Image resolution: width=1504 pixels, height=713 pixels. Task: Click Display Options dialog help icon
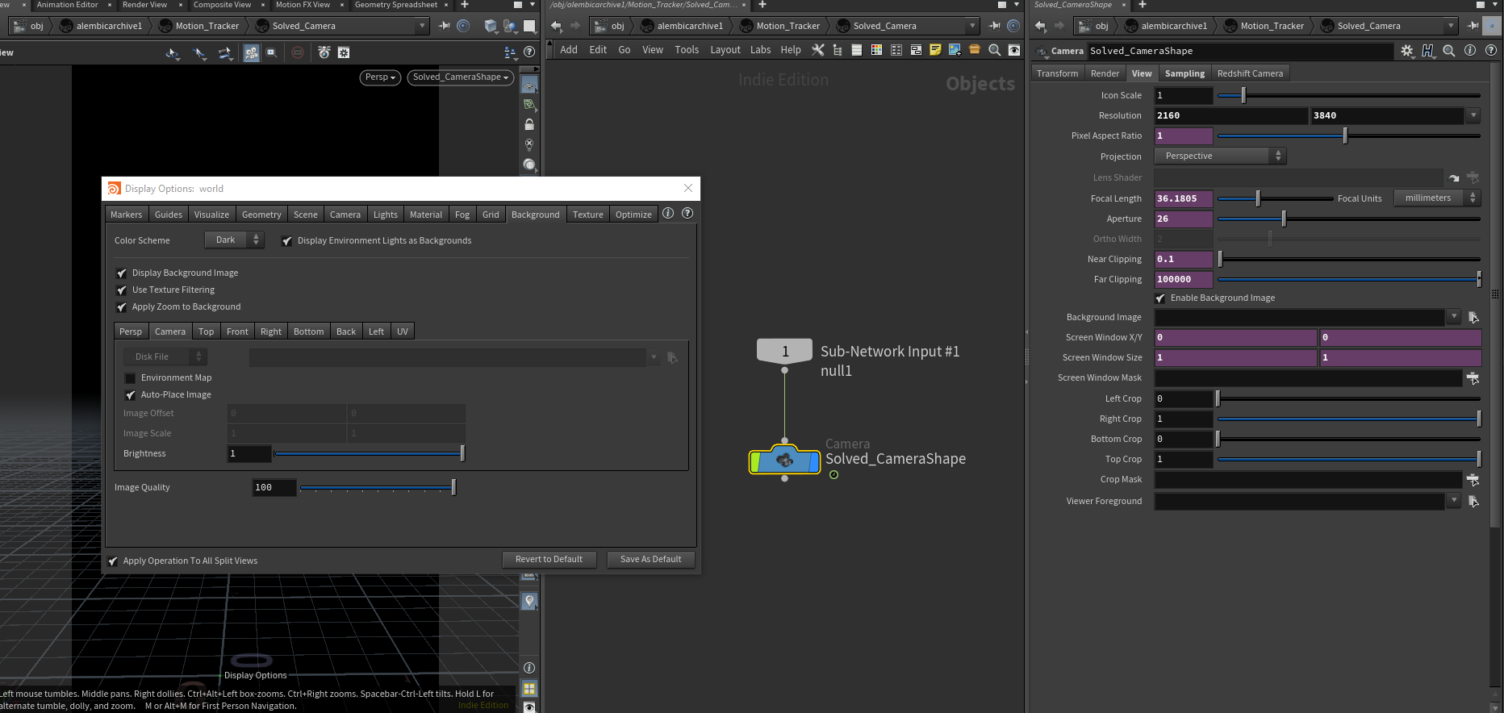pos(687,214)
